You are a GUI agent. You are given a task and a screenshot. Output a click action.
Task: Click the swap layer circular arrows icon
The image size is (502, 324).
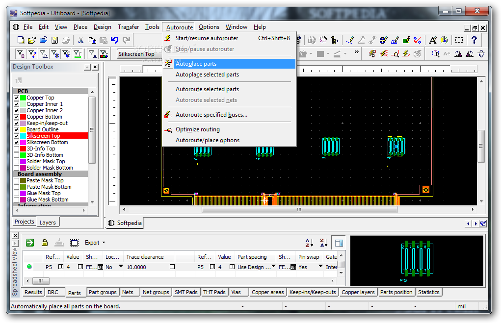tap(481, 54)
